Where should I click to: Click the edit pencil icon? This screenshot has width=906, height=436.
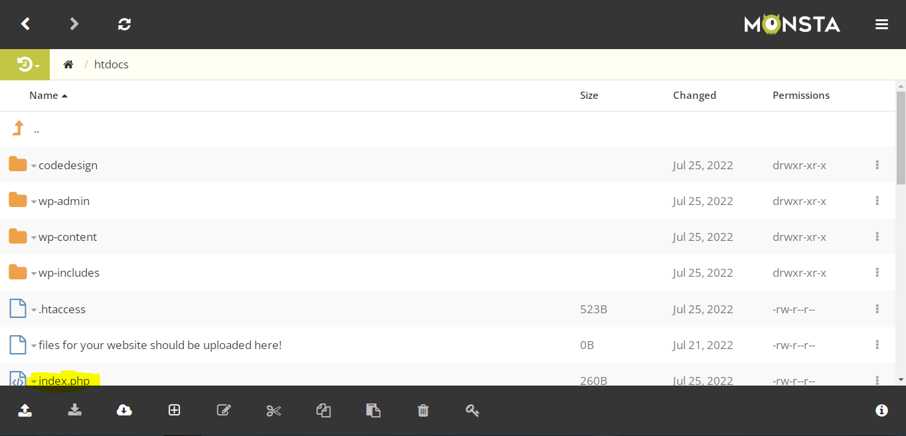224,411
